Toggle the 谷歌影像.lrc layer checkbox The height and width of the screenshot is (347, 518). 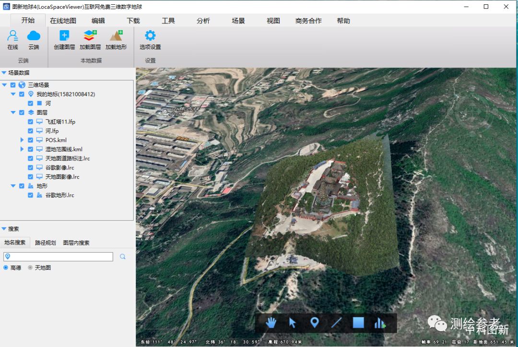click(x=31, y=168)
